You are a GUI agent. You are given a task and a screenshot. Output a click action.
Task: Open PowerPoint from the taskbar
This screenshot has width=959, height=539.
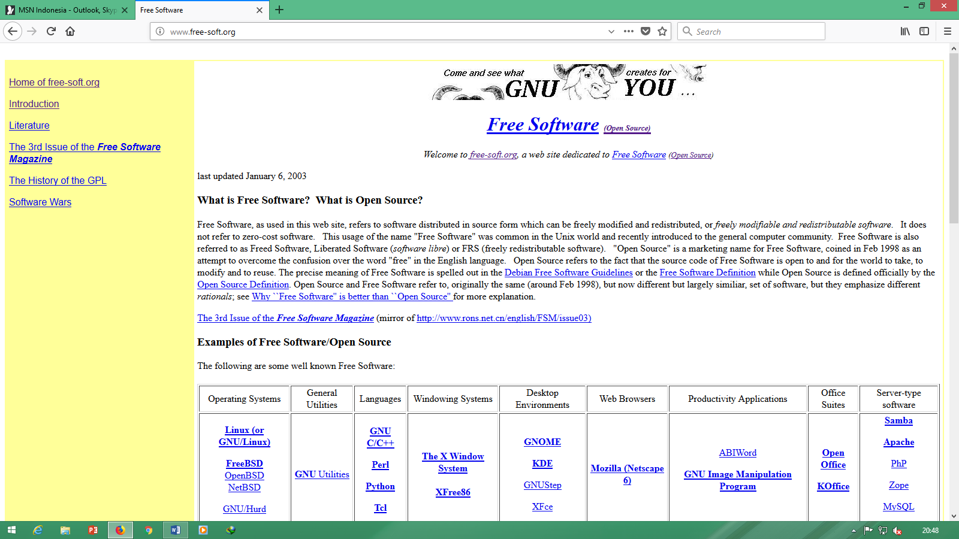pos(93,530)
